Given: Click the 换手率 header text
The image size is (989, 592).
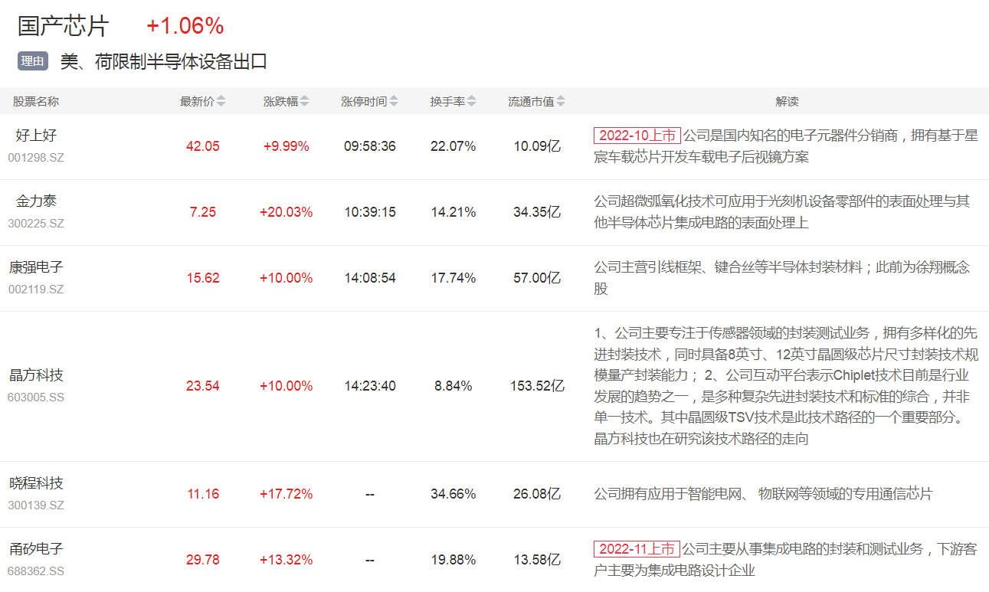Looking at the screenshot, I should (x=447, y=101).
